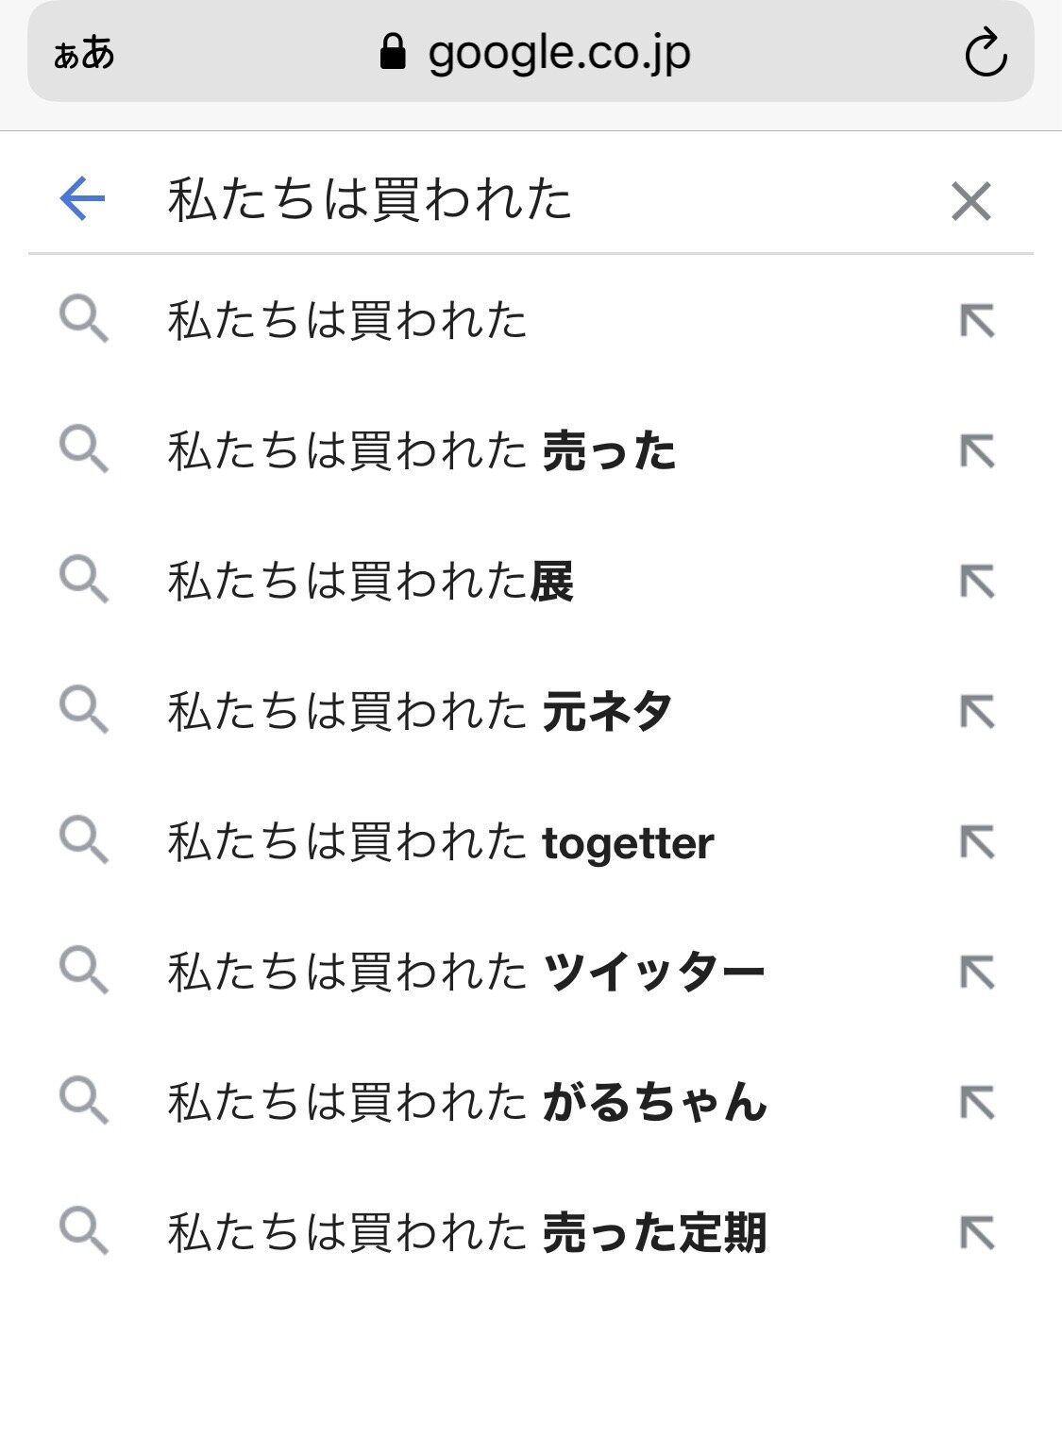Select the 私たちは買われた展 suggestion

click(x=370, y=581)
